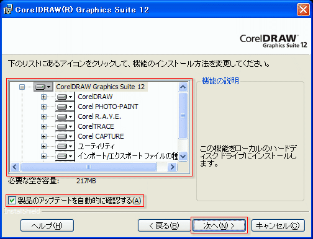The height and width of the screenshot is (239, 313).
Task: Click the 217MB required space value
Action: pyautogui.click(x=86, y=181)
